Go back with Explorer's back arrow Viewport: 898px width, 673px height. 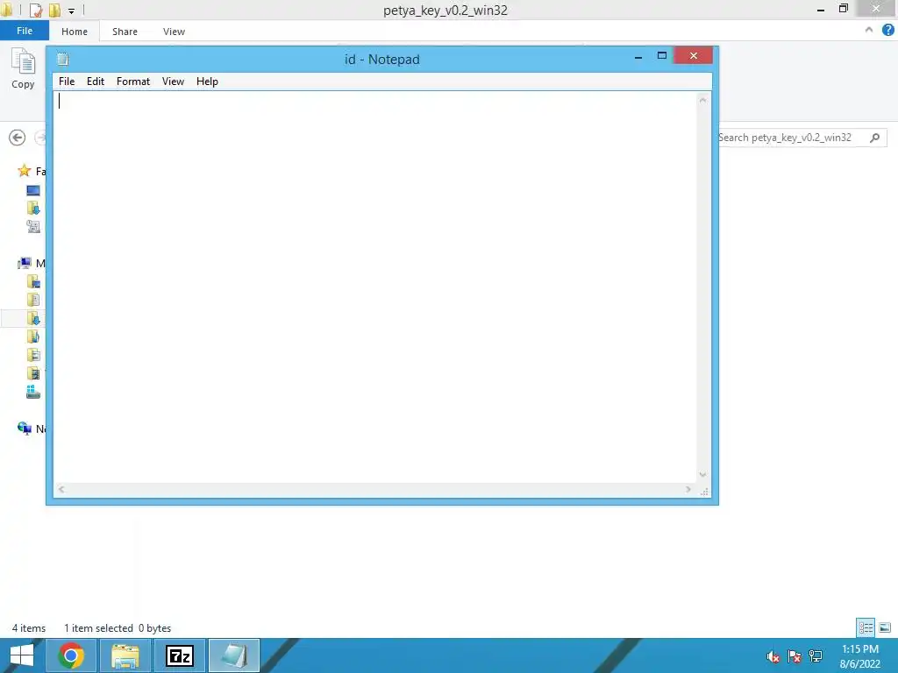pyautogui.click(x=18, y=138)
